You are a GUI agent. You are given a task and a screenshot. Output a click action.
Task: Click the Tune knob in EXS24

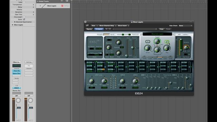click(x=119, y=43)
